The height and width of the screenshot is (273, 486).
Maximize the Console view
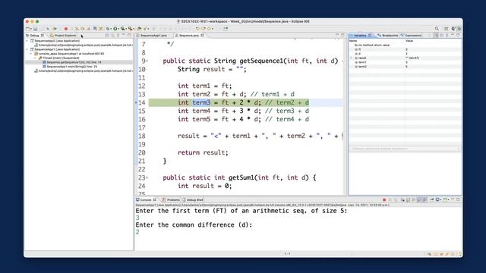click(x=458, y=199)
